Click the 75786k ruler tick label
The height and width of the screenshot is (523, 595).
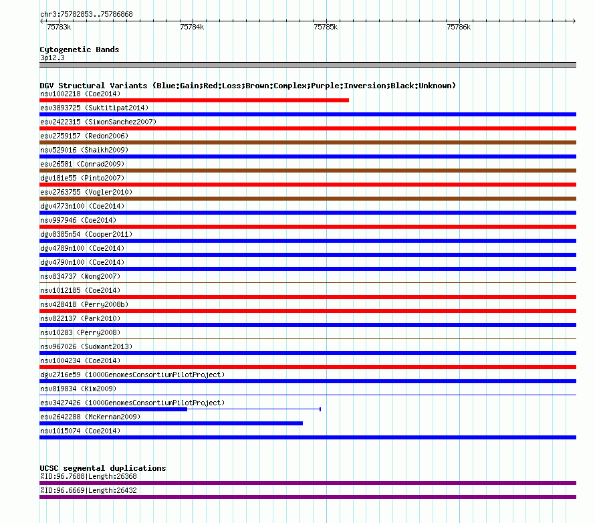pyautogui.click(x=459, y=27)
